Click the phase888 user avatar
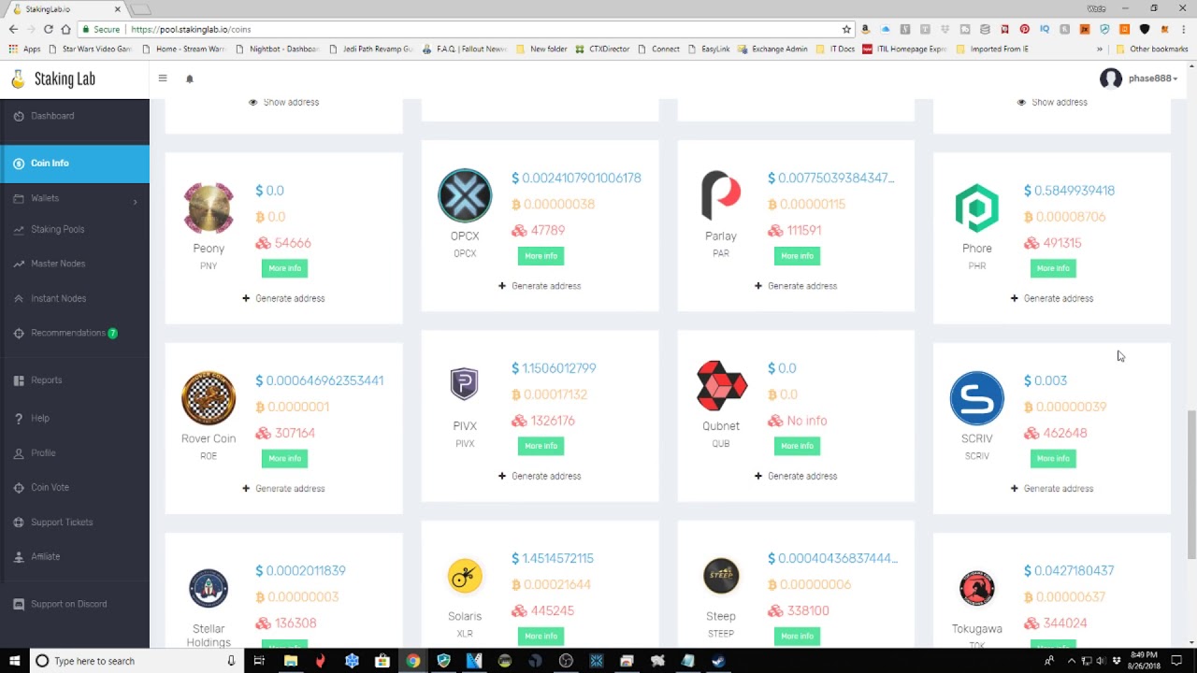The height and width of the screenshot is (673, 1197). (1110, 79)
